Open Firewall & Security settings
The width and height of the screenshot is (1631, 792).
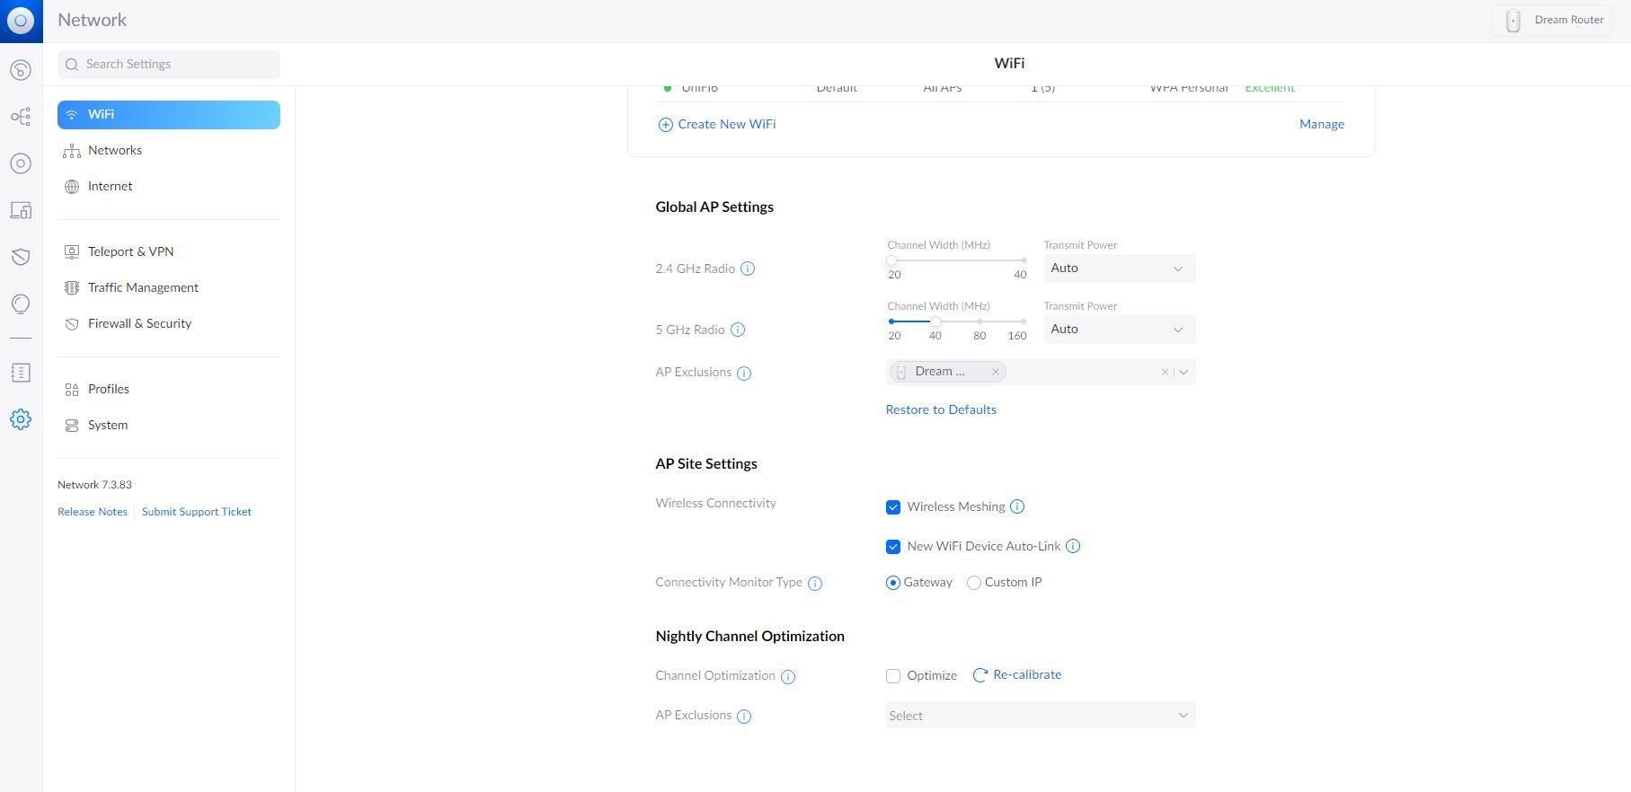(139, 323)
